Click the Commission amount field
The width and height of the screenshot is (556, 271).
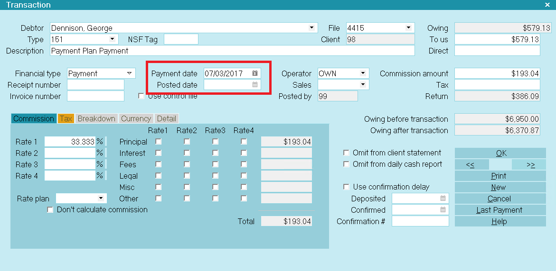pyautogui.click(x=497, y=73)
